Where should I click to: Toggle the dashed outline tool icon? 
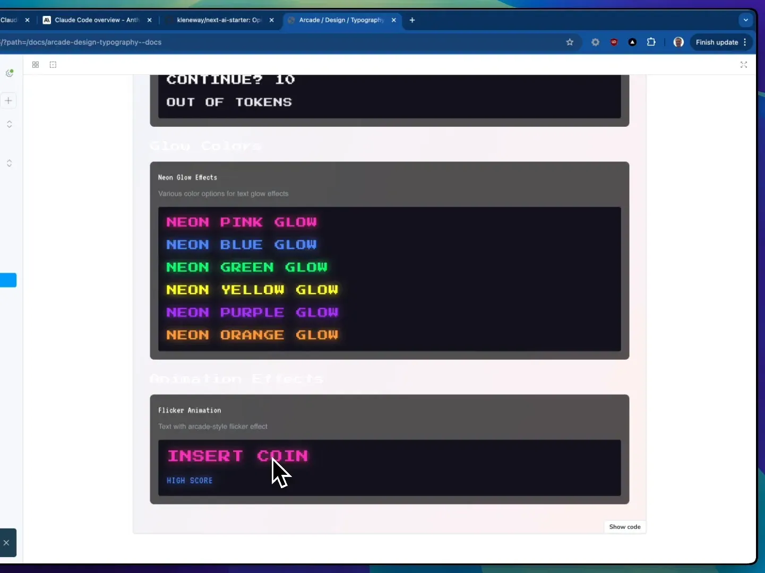[53, 65]
